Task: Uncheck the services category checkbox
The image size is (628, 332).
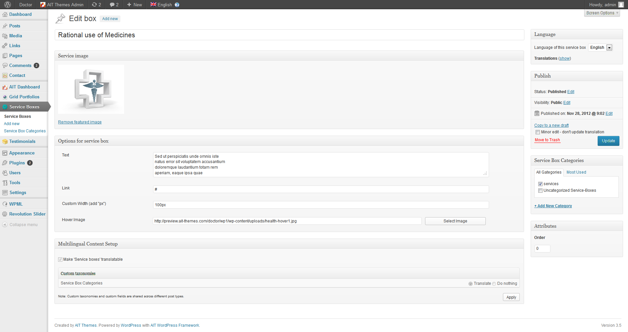Action: click(540, 184)
